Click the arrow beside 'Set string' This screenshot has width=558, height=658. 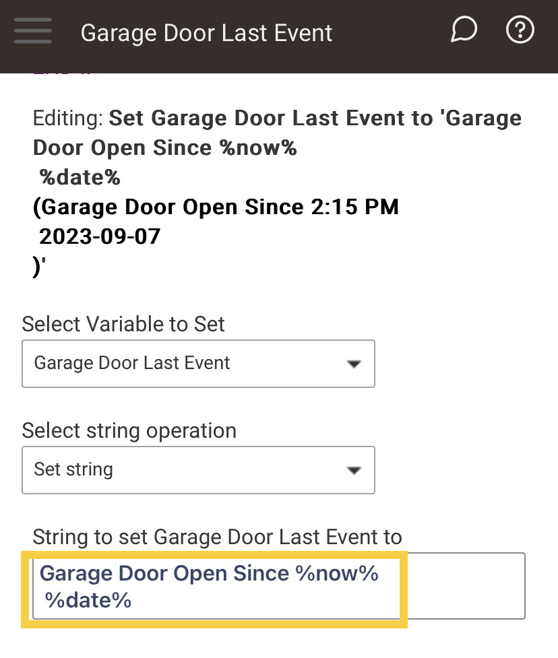coord(354,470)
